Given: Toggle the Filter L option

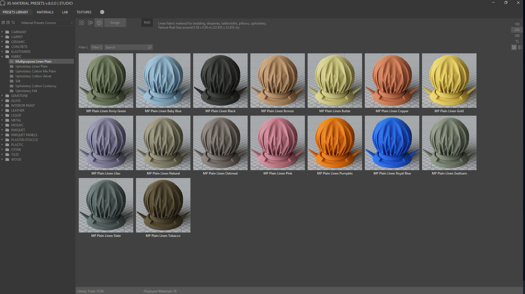Looking at the screenshot, I should coord(83,47).
